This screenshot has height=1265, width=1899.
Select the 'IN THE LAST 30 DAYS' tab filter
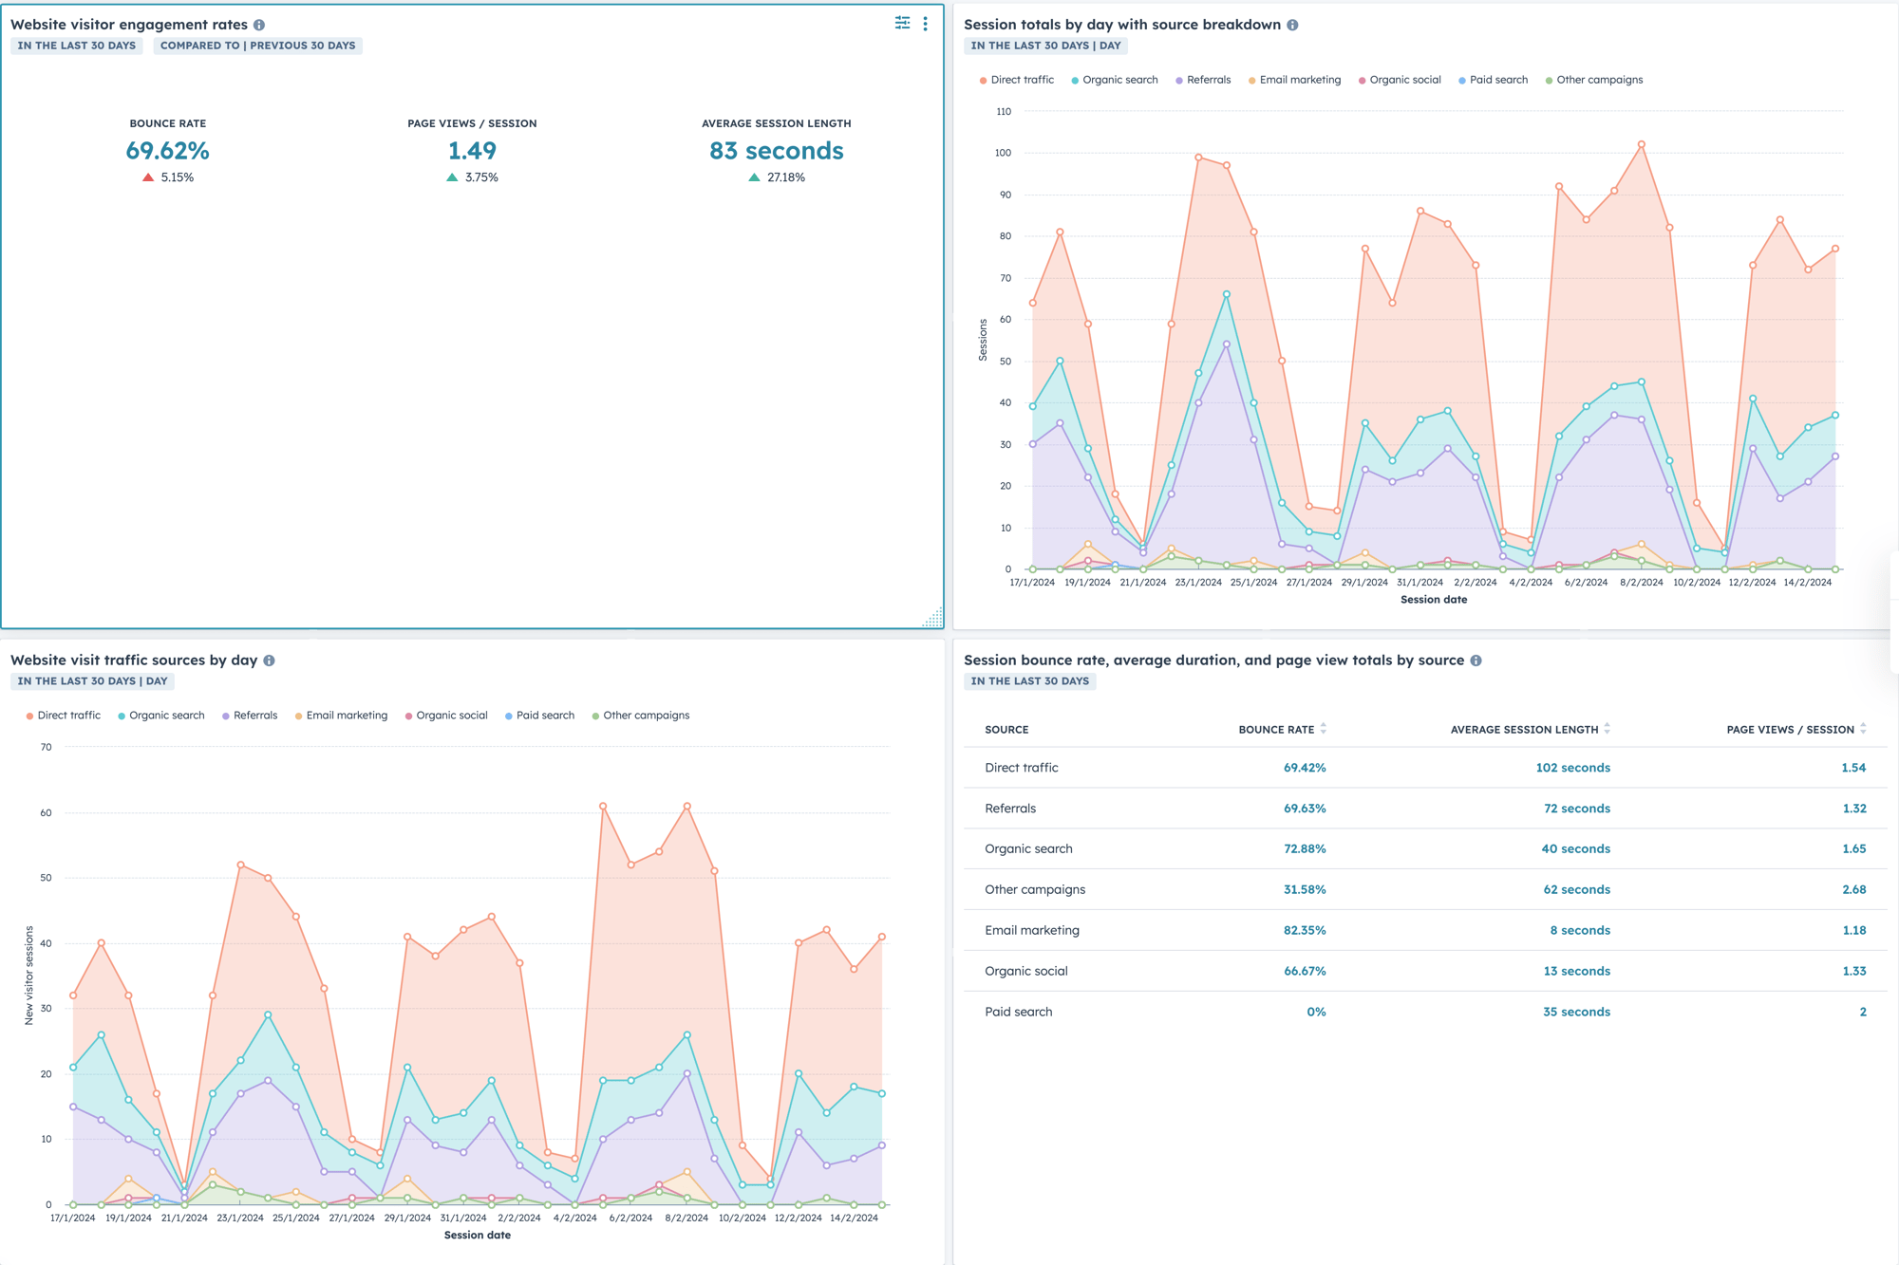click(x=78, y=44)
